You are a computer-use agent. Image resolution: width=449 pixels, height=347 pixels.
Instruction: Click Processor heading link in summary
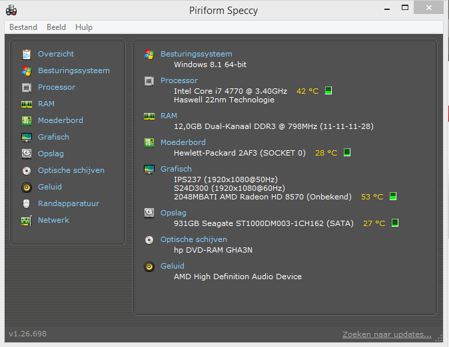[x=179, y=80]
